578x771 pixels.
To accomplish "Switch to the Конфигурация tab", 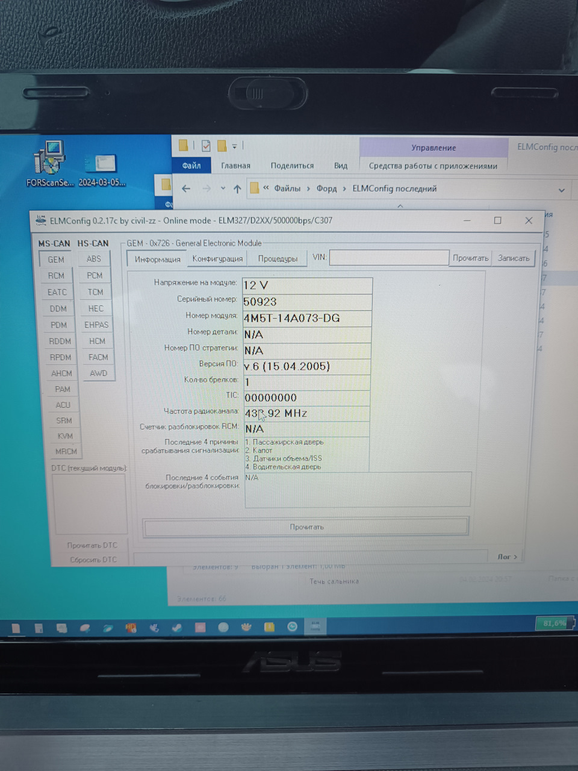I will pyautogui.click(x=217, y=259).
